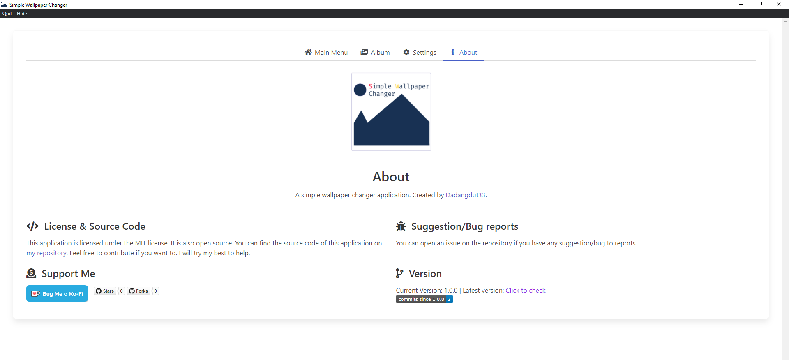Click the home icon beside Main Menu
Image resolution: width=789 pixels, height=360 pixels.
(308, 52)
